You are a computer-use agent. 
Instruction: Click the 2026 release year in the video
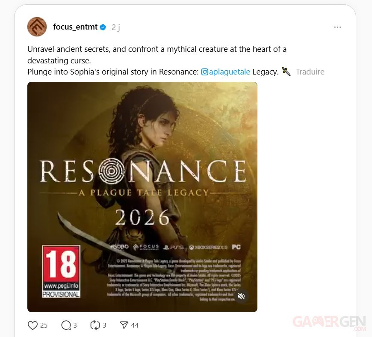[142, 218]
